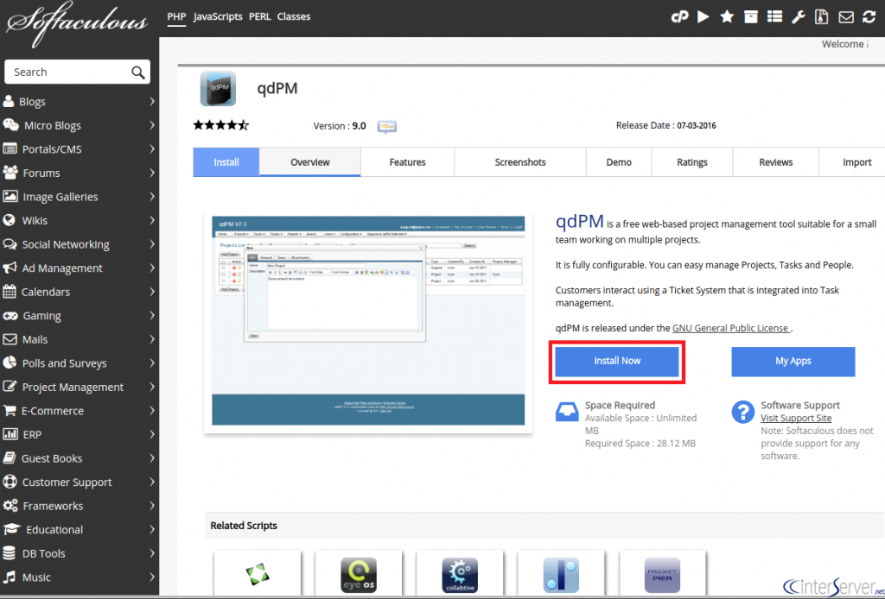Open the Screenshots tab

(x=520, y=162)
